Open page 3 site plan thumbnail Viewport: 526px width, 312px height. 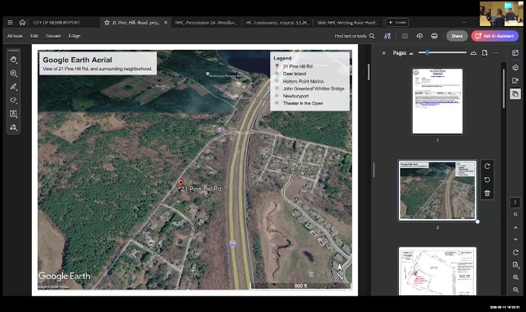coord(437,271)
